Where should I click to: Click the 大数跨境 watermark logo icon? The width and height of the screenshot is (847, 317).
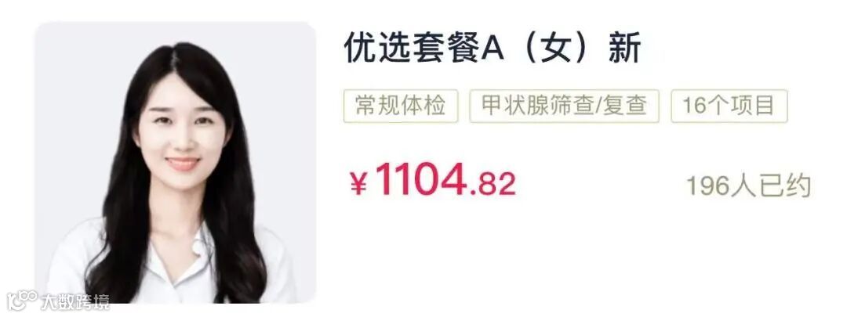point(21,301)
